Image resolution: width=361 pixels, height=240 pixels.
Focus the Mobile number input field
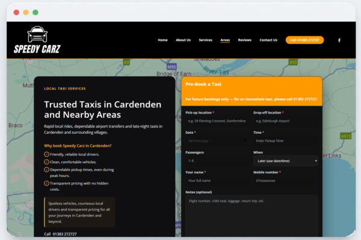[285, 181]
